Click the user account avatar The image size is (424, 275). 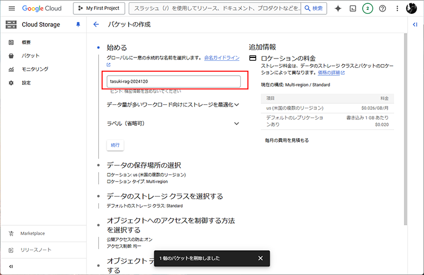point(412,8)
